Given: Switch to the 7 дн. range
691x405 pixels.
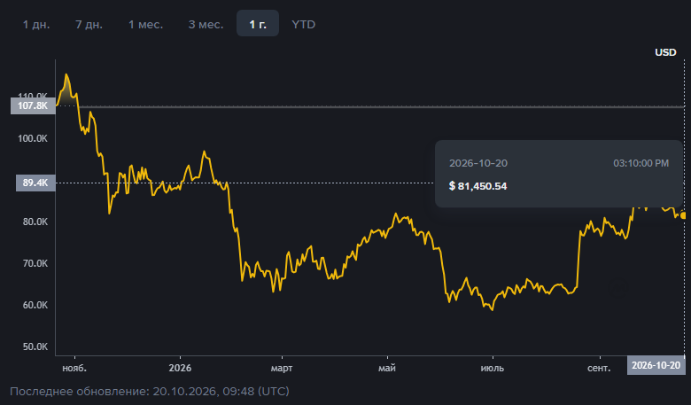Looking at the screenshot, I should pyautogui.click(x=89, y=25).
